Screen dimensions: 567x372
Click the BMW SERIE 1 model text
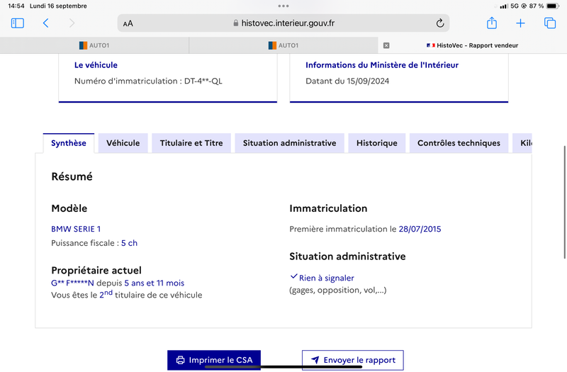(x=76, y=229)
